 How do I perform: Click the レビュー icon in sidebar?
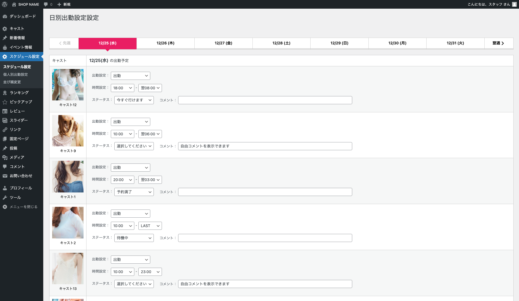[x=5, y=111]
